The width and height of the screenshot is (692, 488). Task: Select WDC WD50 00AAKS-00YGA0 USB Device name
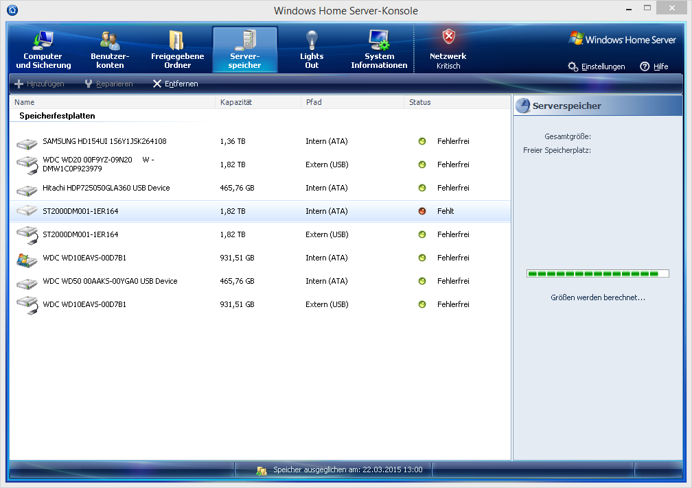point(111,282)
